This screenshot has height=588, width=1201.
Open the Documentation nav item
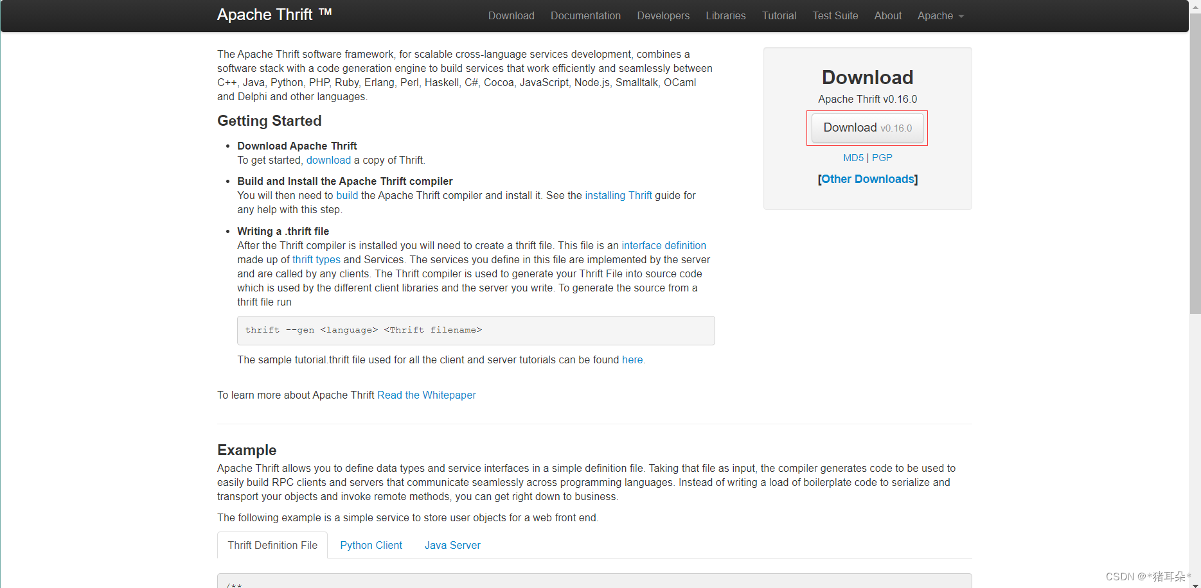tap(585, 15)
